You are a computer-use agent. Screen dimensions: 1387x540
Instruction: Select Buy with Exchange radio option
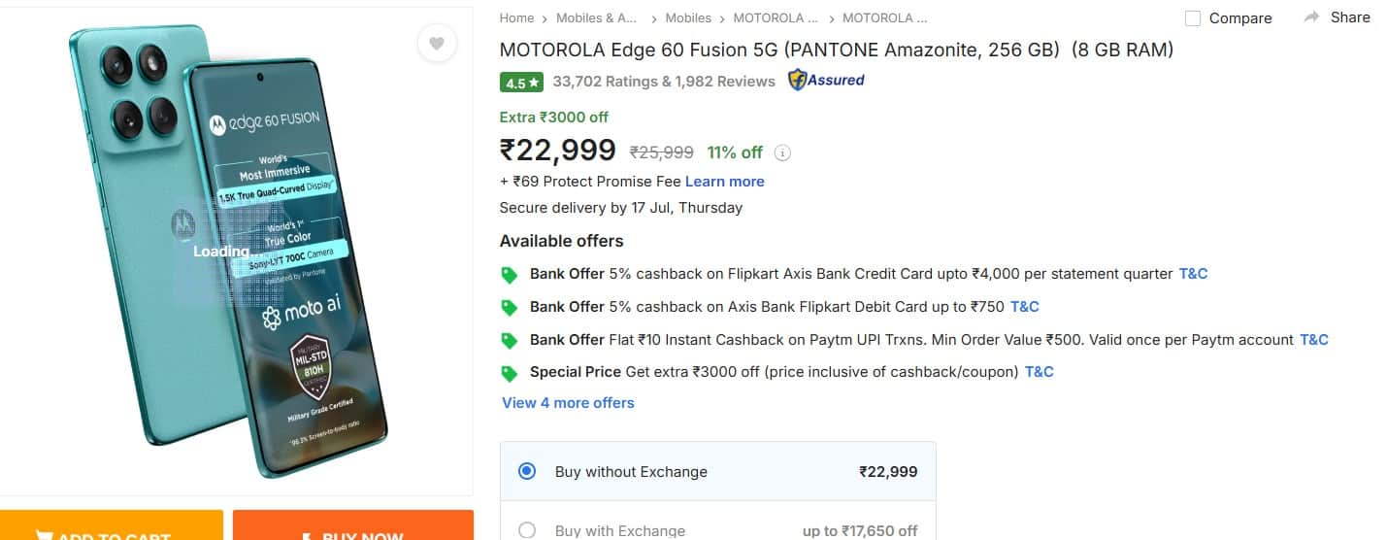[527, 530]
